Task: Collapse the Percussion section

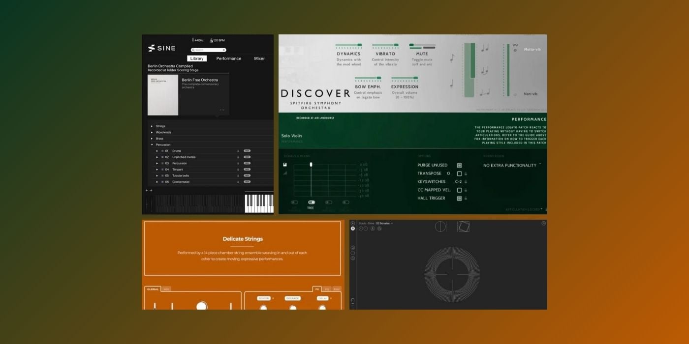Action: pyautogui.click(x=151, y=144)
